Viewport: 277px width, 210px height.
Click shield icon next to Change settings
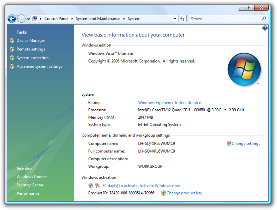click(229, 144)
